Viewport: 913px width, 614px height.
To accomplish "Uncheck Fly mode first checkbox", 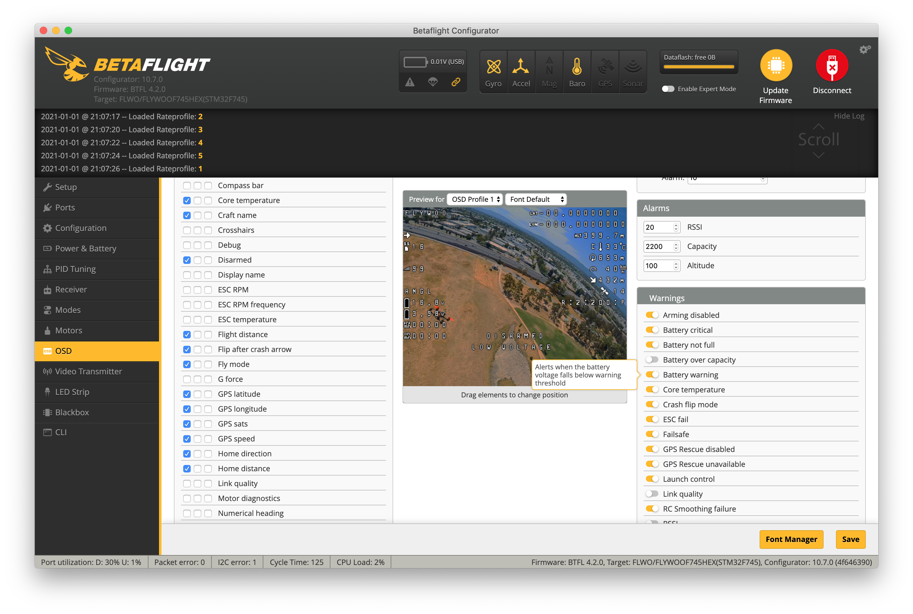I will [x=187, y=364].
